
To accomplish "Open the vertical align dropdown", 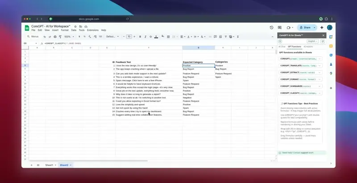I will coord(189,37).
